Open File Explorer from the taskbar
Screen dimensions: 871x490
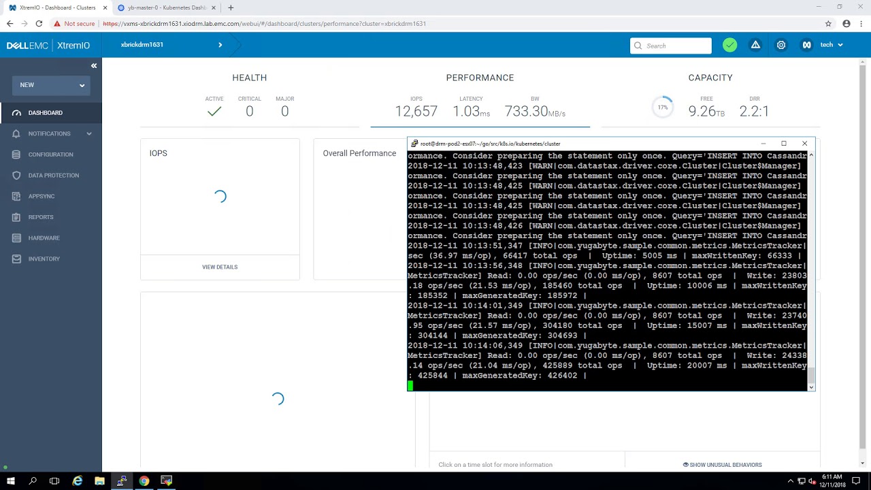(x=99, y=481)
